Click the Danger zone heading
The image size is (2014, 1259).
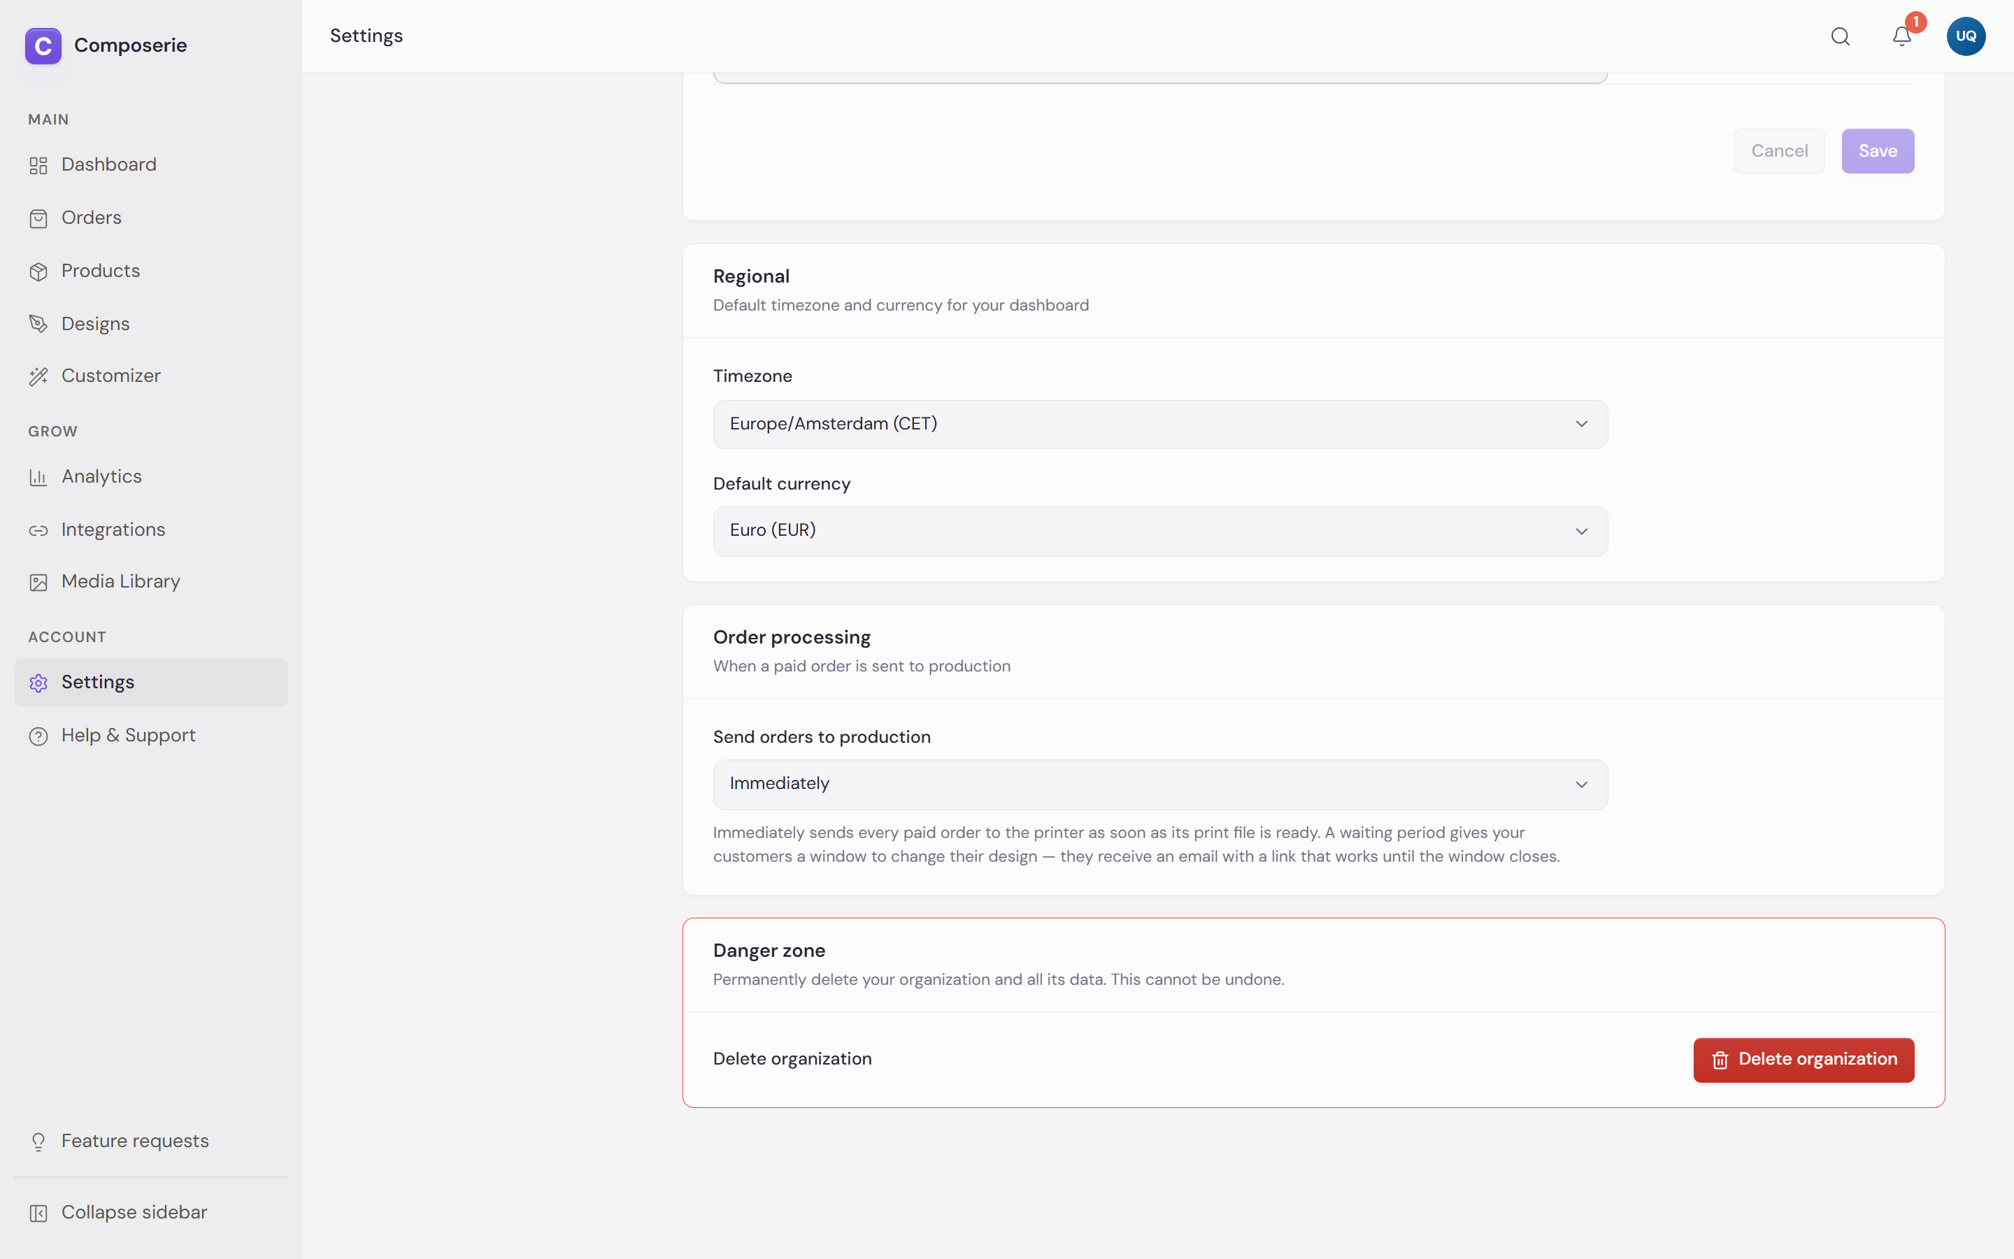pos(769,951)
